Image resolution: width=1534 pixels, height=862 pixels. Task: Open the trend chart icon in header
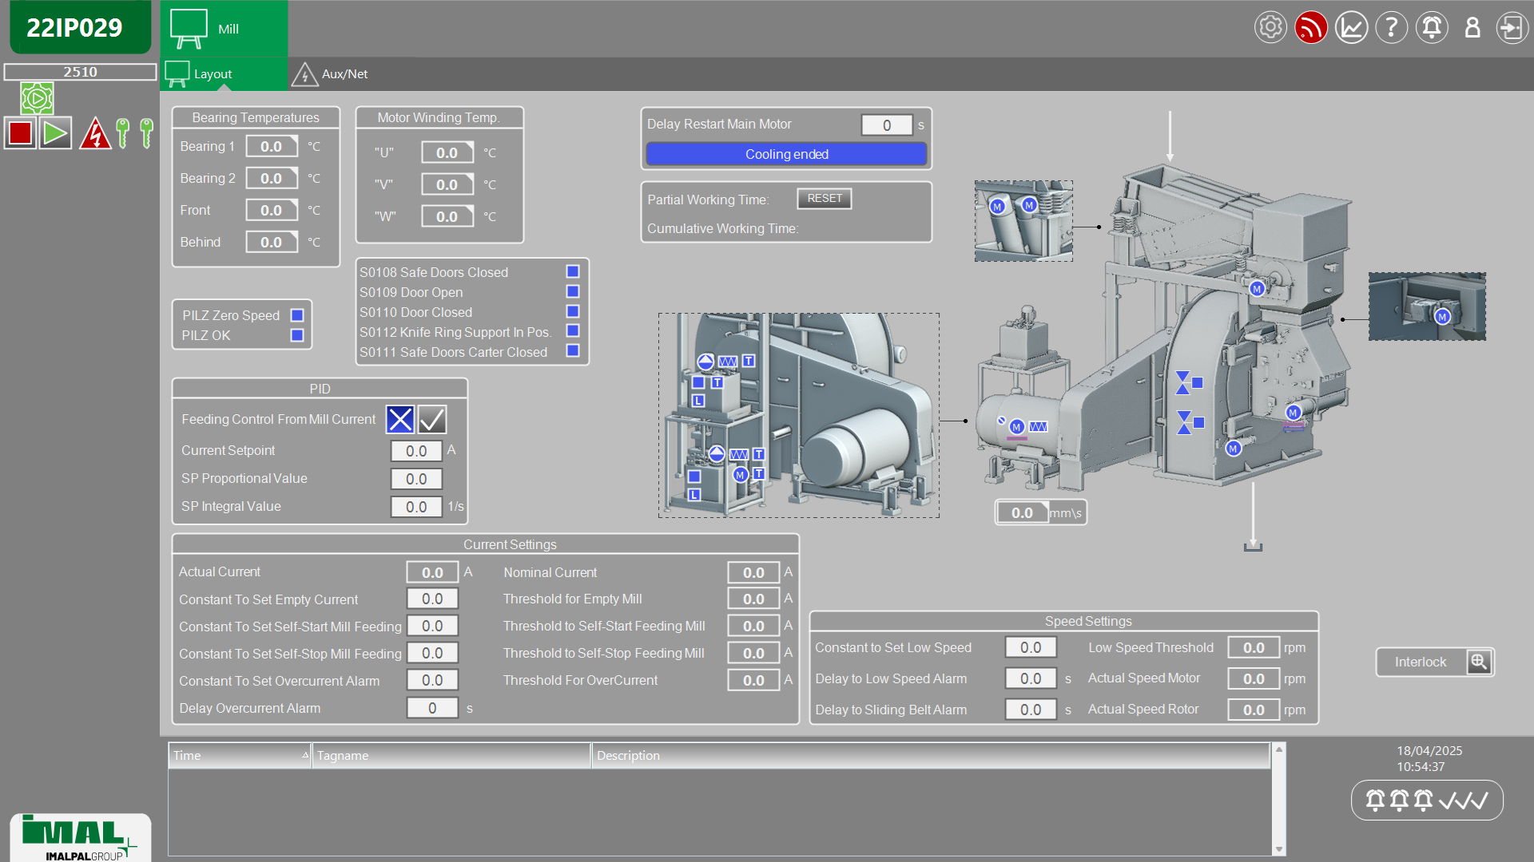(x=1351, y=28)
